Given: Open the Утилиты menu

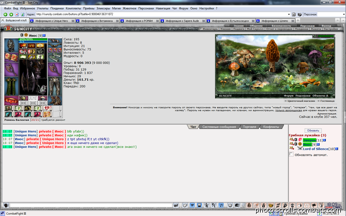Looking at the screenshot, I should pyautogui.click(x=42, y=9).
